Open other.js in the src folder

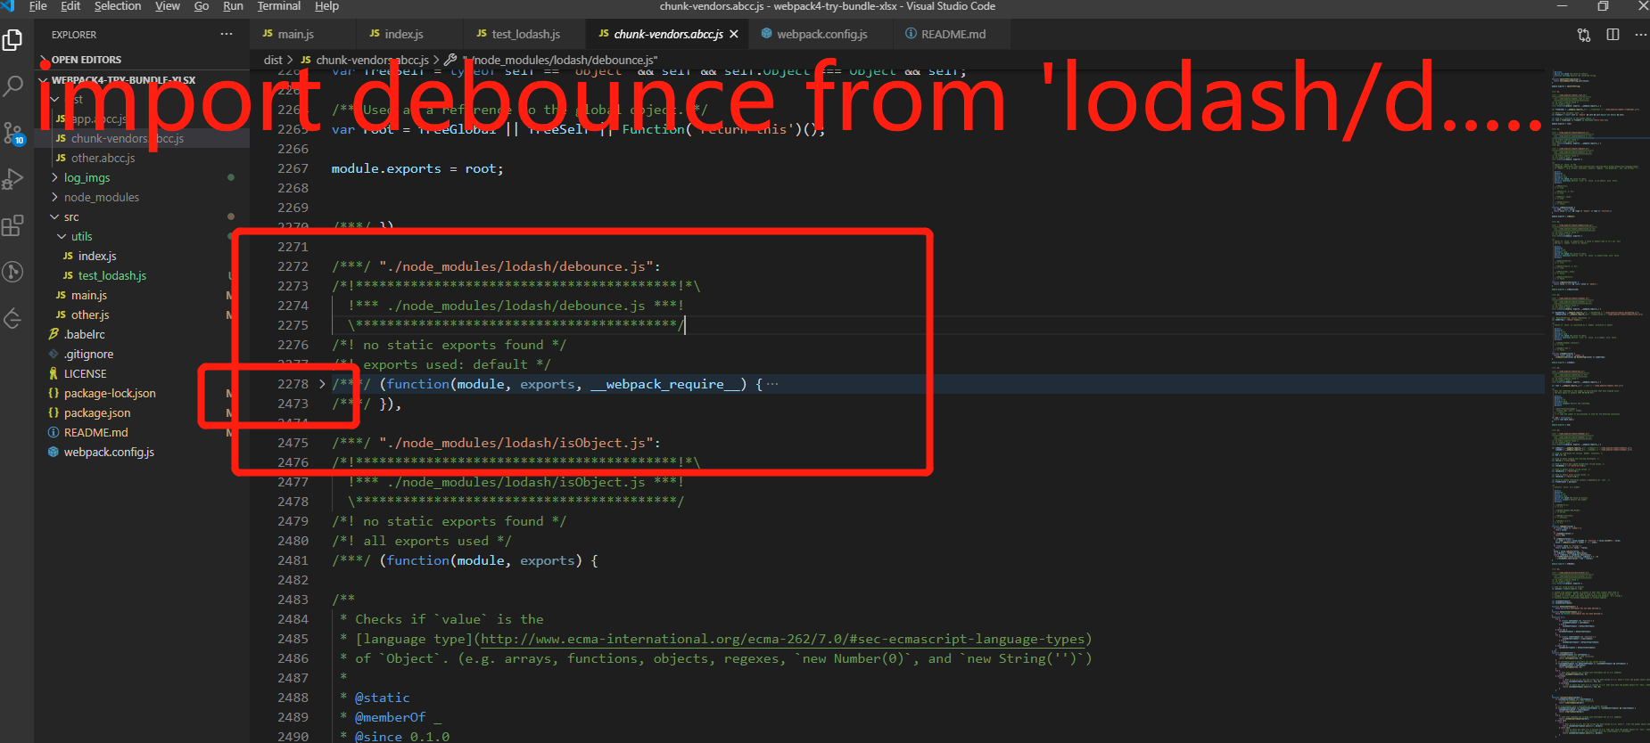coord(90,314)
